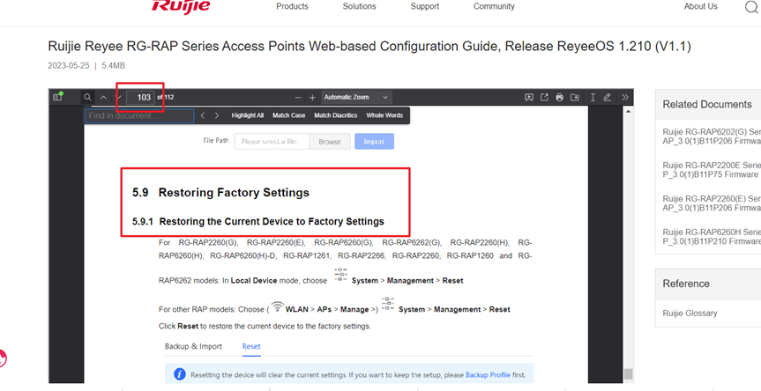Activate the draw pencil tool
The image size is (761, 391).
(x=608, y=98)
